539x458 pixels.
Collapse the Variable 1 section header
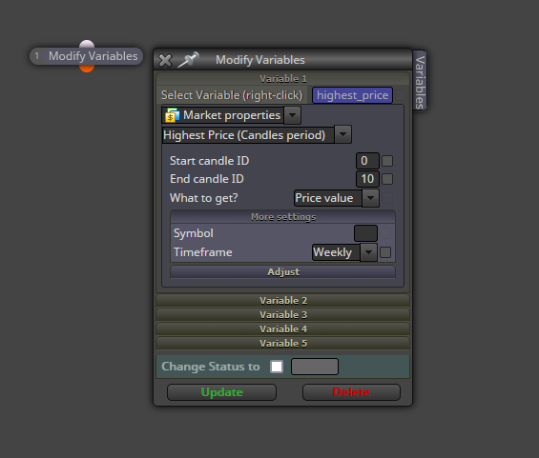[283, 79]
